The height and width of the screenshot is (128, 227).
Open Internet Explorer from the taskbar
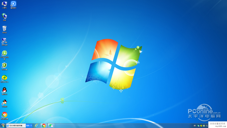coord(36,125)
